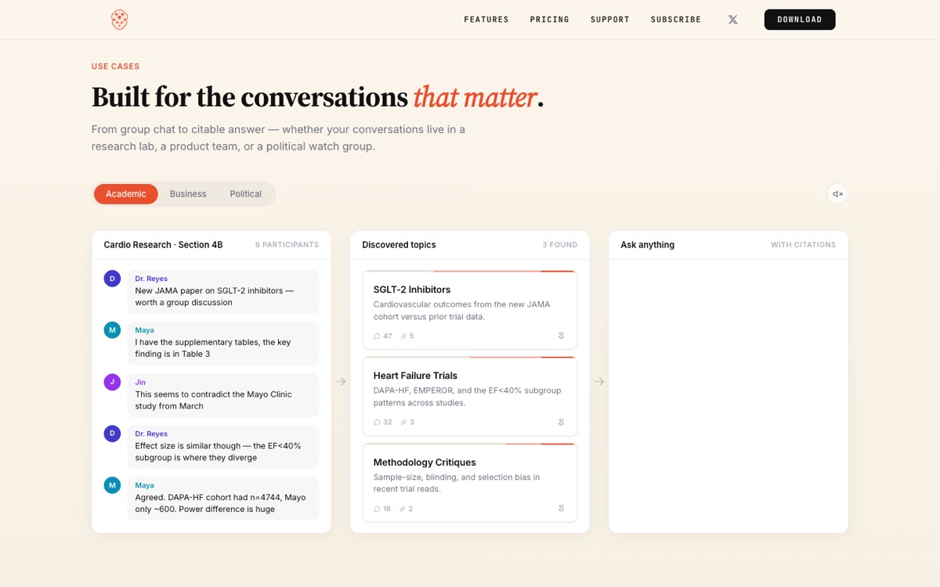Click Dr. Reyes' message about the EF<40% subgroup
940x587 pixels.
point(223,447)
